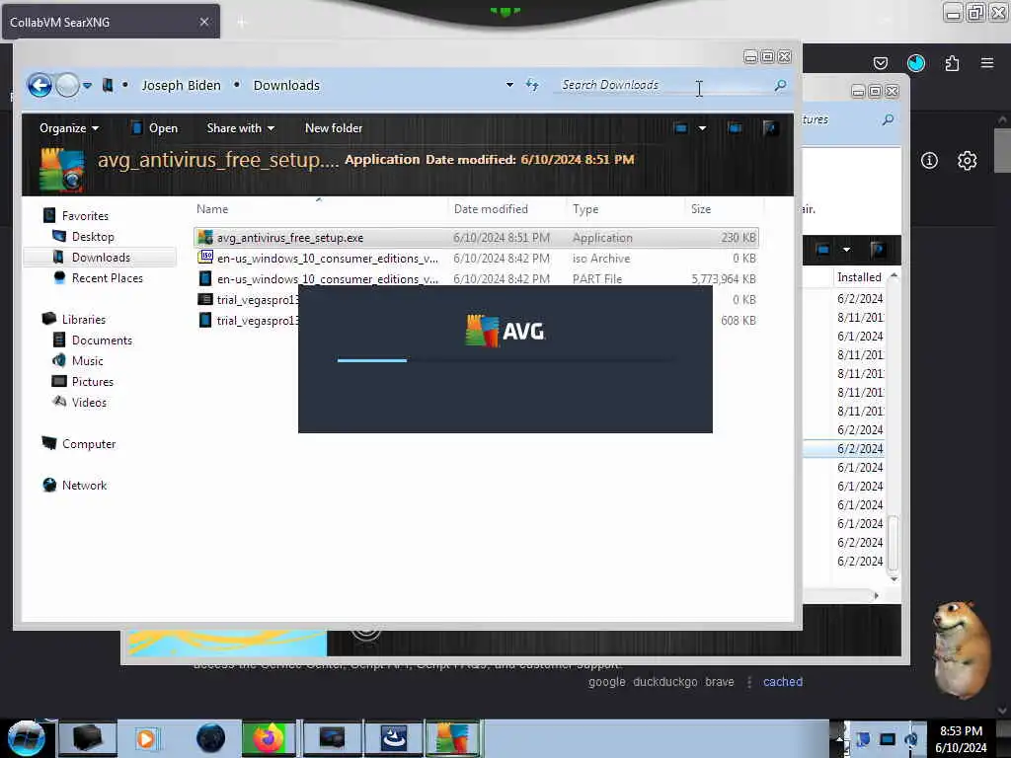Click the change view icon
1011x758 pixels.
point(681,128)
